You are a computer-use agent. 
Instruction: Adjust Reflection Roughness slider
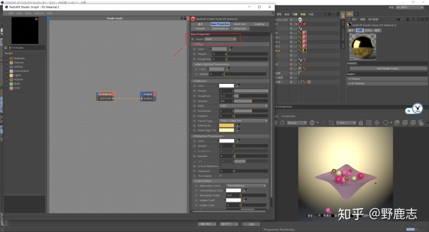pyautogui.click(x=251, y=96)
